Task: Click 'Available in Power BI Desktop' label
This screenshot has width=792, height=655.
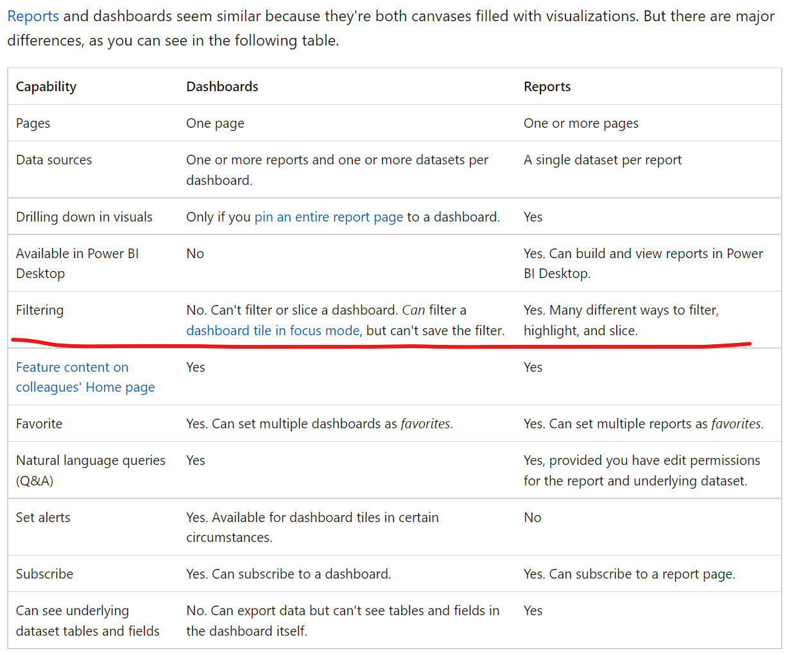Action: (x=77, y=263)
